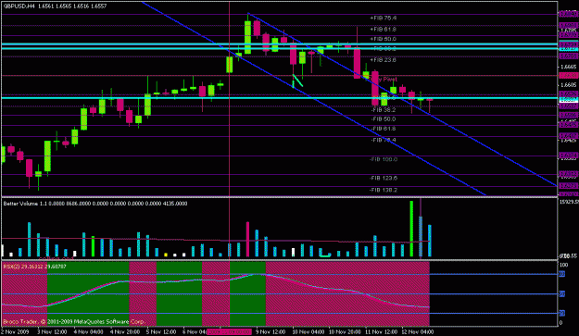The height and width of the screenshot is (336, 579).
Task: Click the 12 Nov 04:00 time label
Action: (418, 332)
